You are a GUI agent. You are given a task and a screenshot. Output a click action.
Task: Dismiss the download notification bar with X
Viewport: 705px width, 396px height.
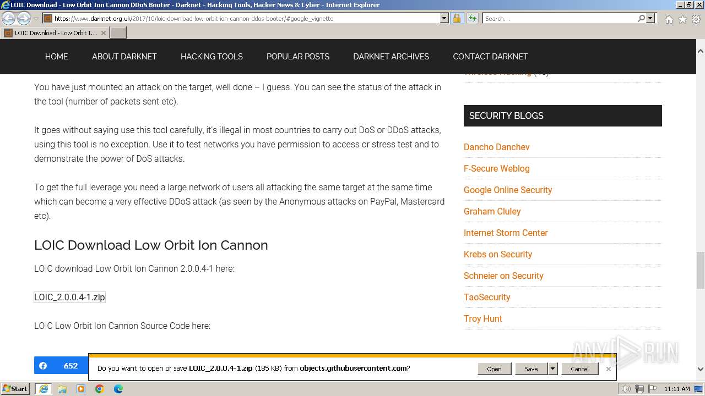coord(608,369)
